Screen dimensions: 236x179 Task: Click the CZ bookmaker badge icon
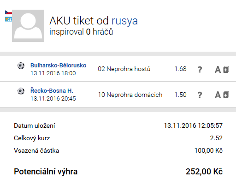point(8,19)
